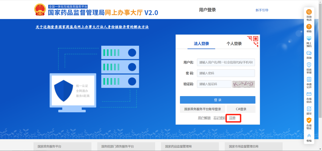The image size is (322, 151).
Task: Open footer link 国家市场监督管理总局
Action: (254, 146)
